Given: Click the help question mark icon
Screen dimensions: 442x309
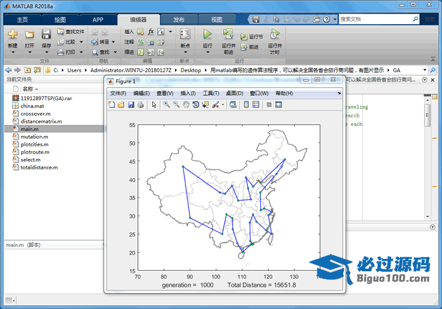Looking at the screenshot, I should point(326,19).
